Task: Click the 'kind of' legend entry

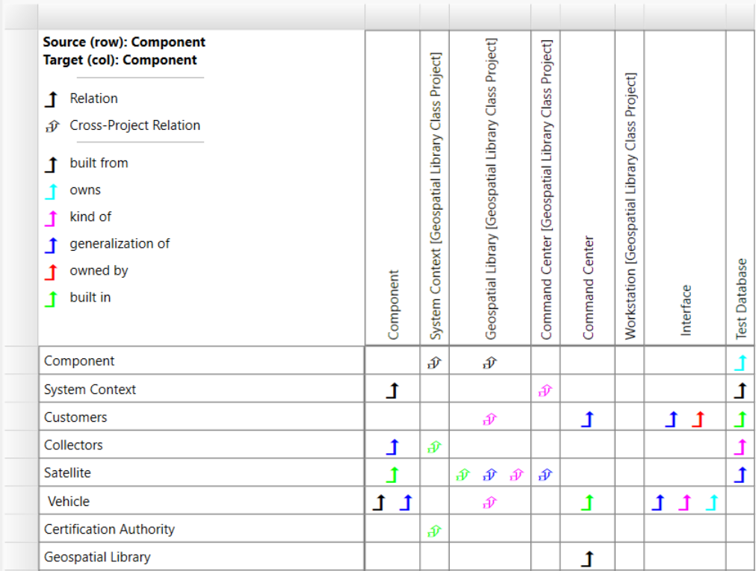Action: click(x=78, y=217)
